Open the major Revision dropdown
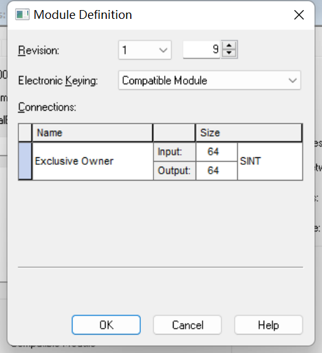This screenshot has width=322, height=353. pyautogui.click(x=145, y=50)
